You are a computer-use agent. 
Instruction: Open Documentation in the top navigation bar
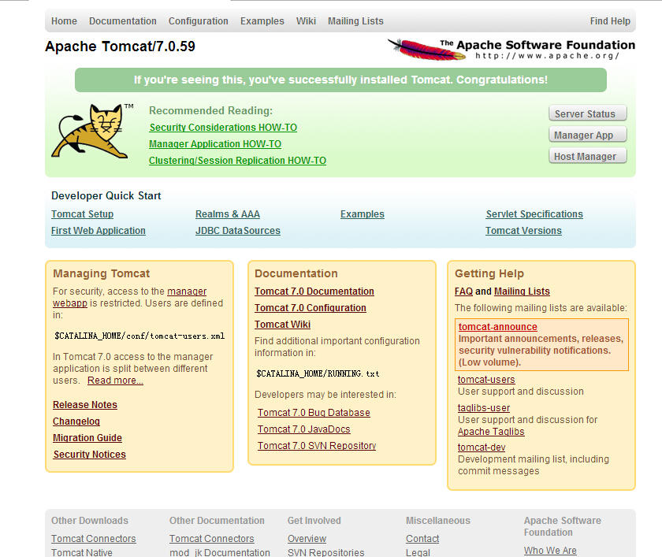(x=123, y=21)
